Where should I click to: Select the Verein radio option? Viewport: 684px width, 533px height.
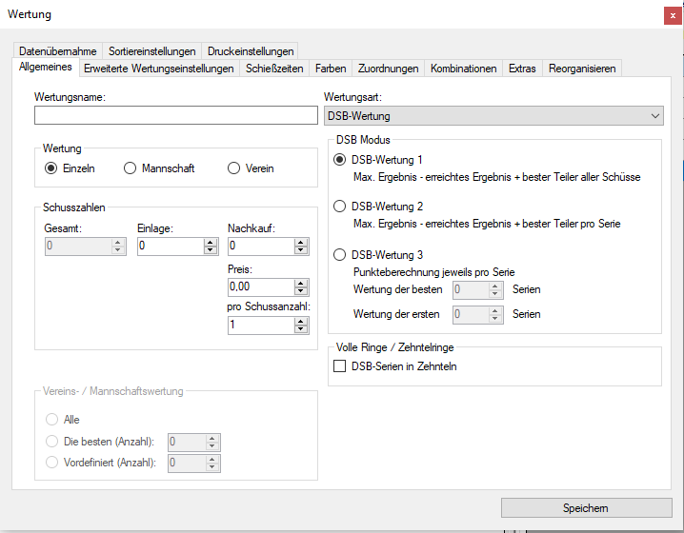click(x=234, y=168)
